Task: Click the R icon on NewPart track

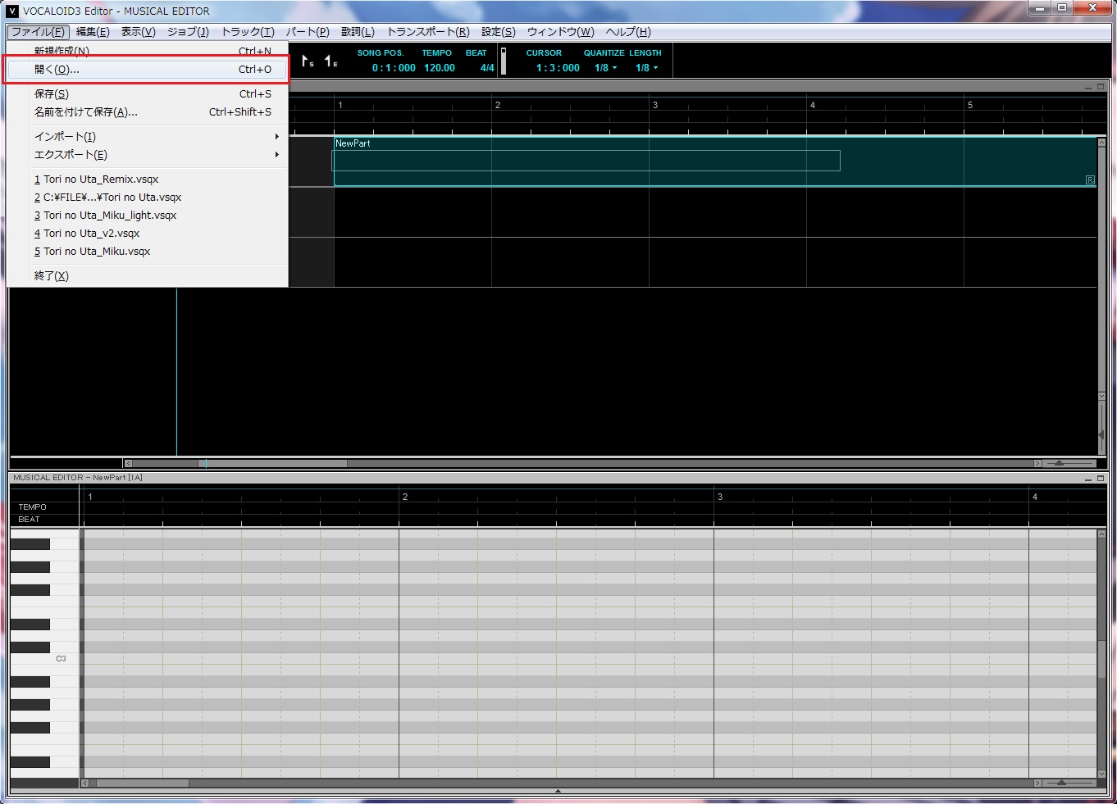Action: point(1090,179)
